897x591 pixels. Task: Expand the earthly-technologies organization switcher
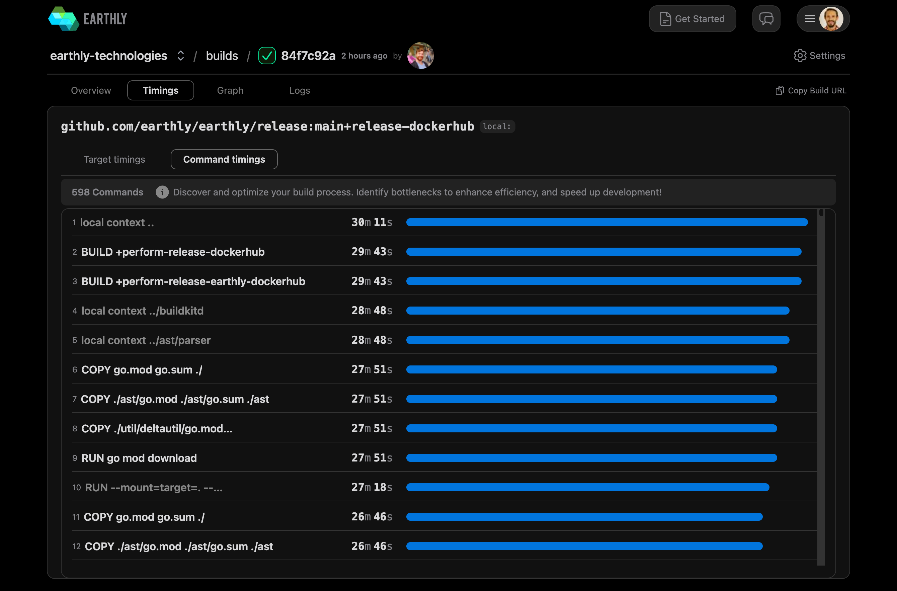tap(180, 56)
